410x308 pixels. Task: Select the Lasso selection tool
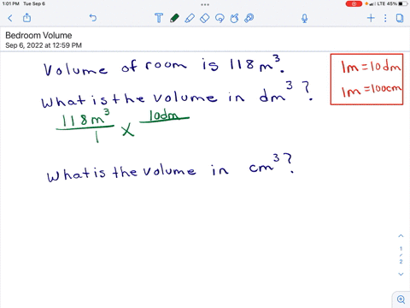tap(220, 18)
